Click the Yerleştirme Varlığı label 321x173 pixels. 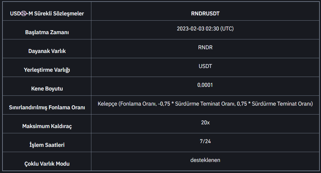click(47, 70)
